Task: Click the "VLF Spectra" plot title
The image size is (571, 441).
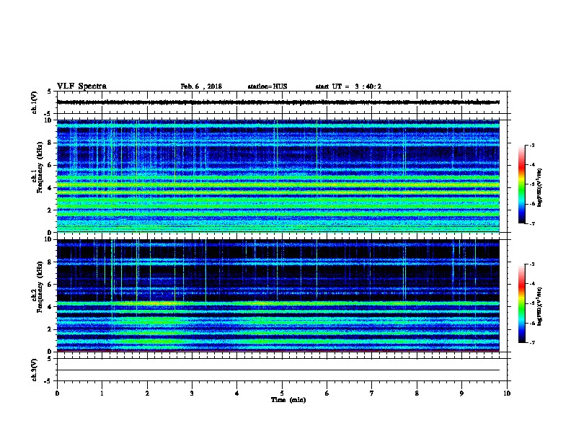Action: click(x=81, y=86)
